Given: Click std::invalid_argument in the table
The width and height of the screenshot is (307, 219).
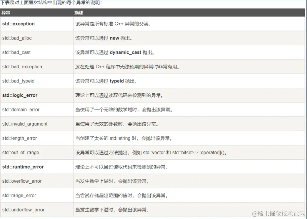Looking at the screenshot, I should tap(25, 124).
